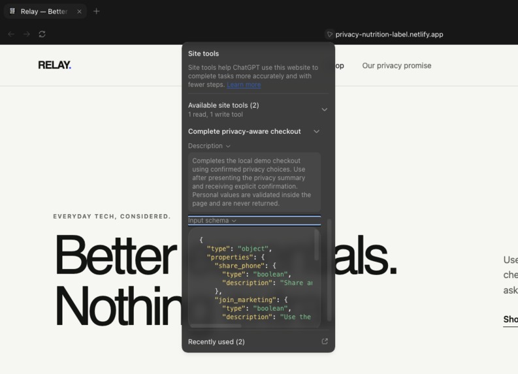Image resolution: width=518 pixels, height=374 pixels.
Task: Open the Learn more link
Action: click(x=244, y=84)
